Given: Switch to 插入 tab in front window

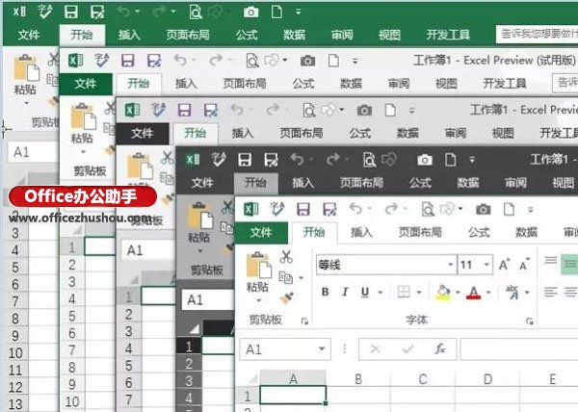Looking at the screenshot, I should pos(361,232).
